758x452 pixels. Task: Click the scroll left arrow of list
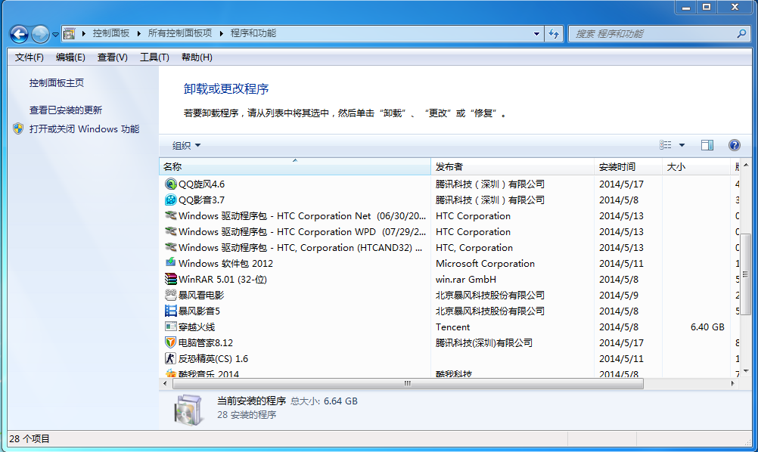(x=165, y=383)
